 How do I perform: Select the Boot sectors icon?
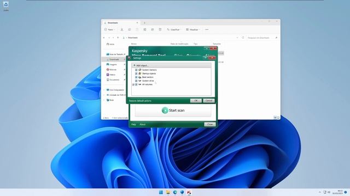tap(140, 77)
